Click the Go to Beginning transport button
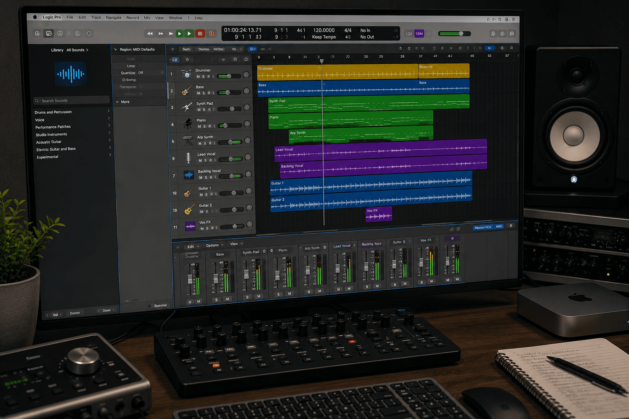The image size is (629, 419). pos(170,34)
